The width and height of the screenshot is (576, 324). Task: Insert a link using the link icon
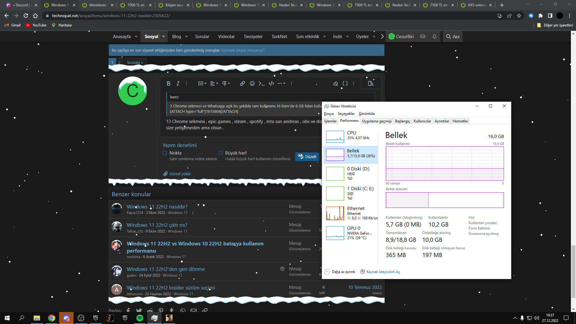tap(242, 83)
